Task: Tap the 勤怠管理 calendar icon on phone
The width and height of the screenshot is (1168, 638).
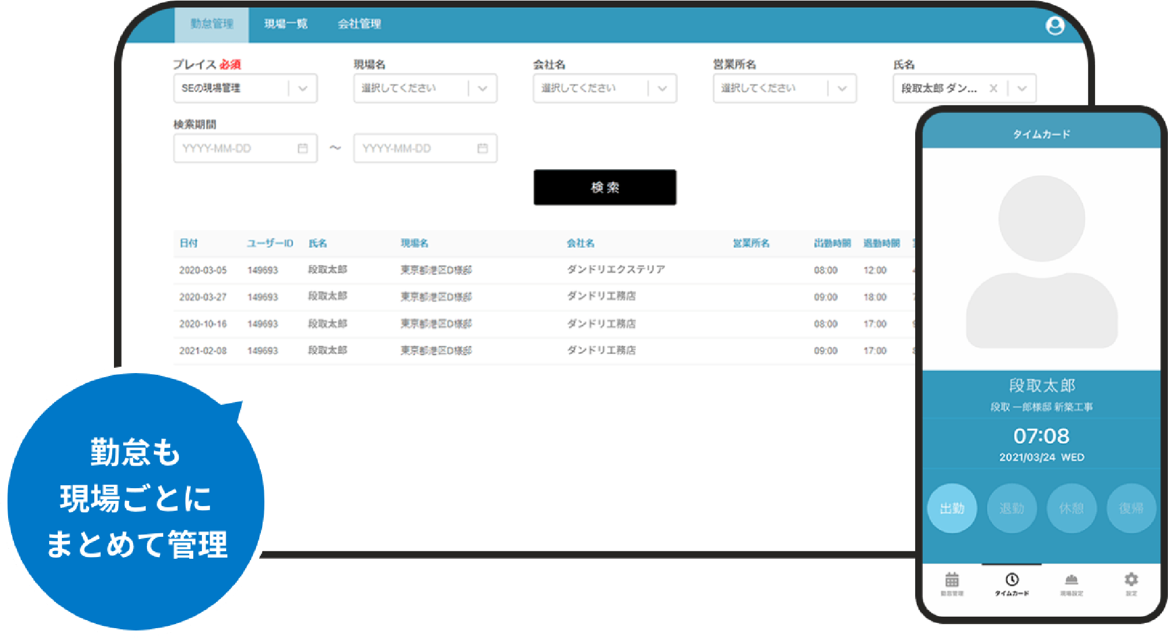Action: point(952,580)
